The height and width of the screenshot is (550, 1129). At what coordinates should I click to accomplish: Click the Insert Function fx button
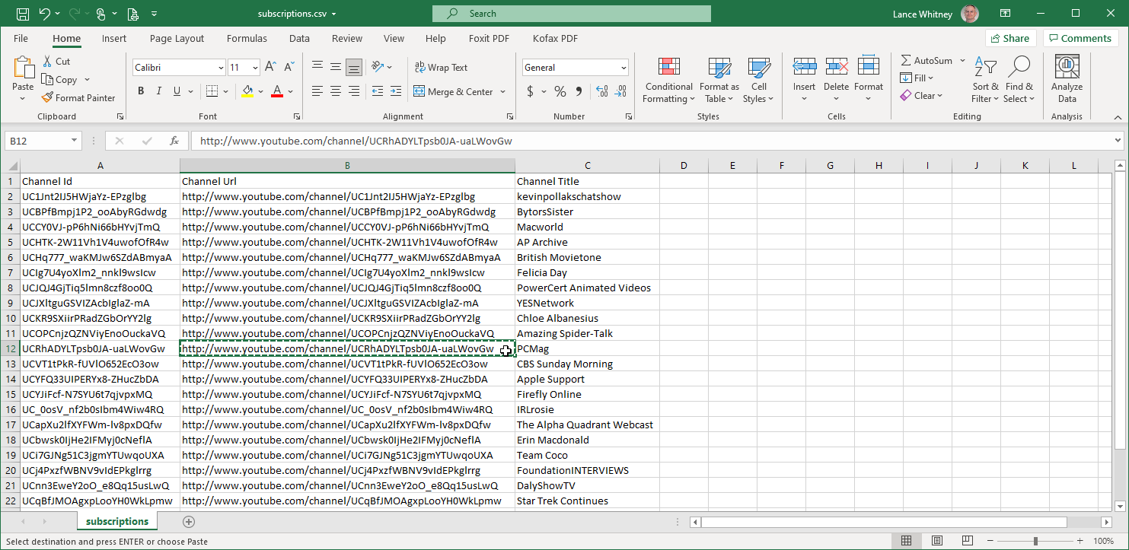(x=174, y=141)
